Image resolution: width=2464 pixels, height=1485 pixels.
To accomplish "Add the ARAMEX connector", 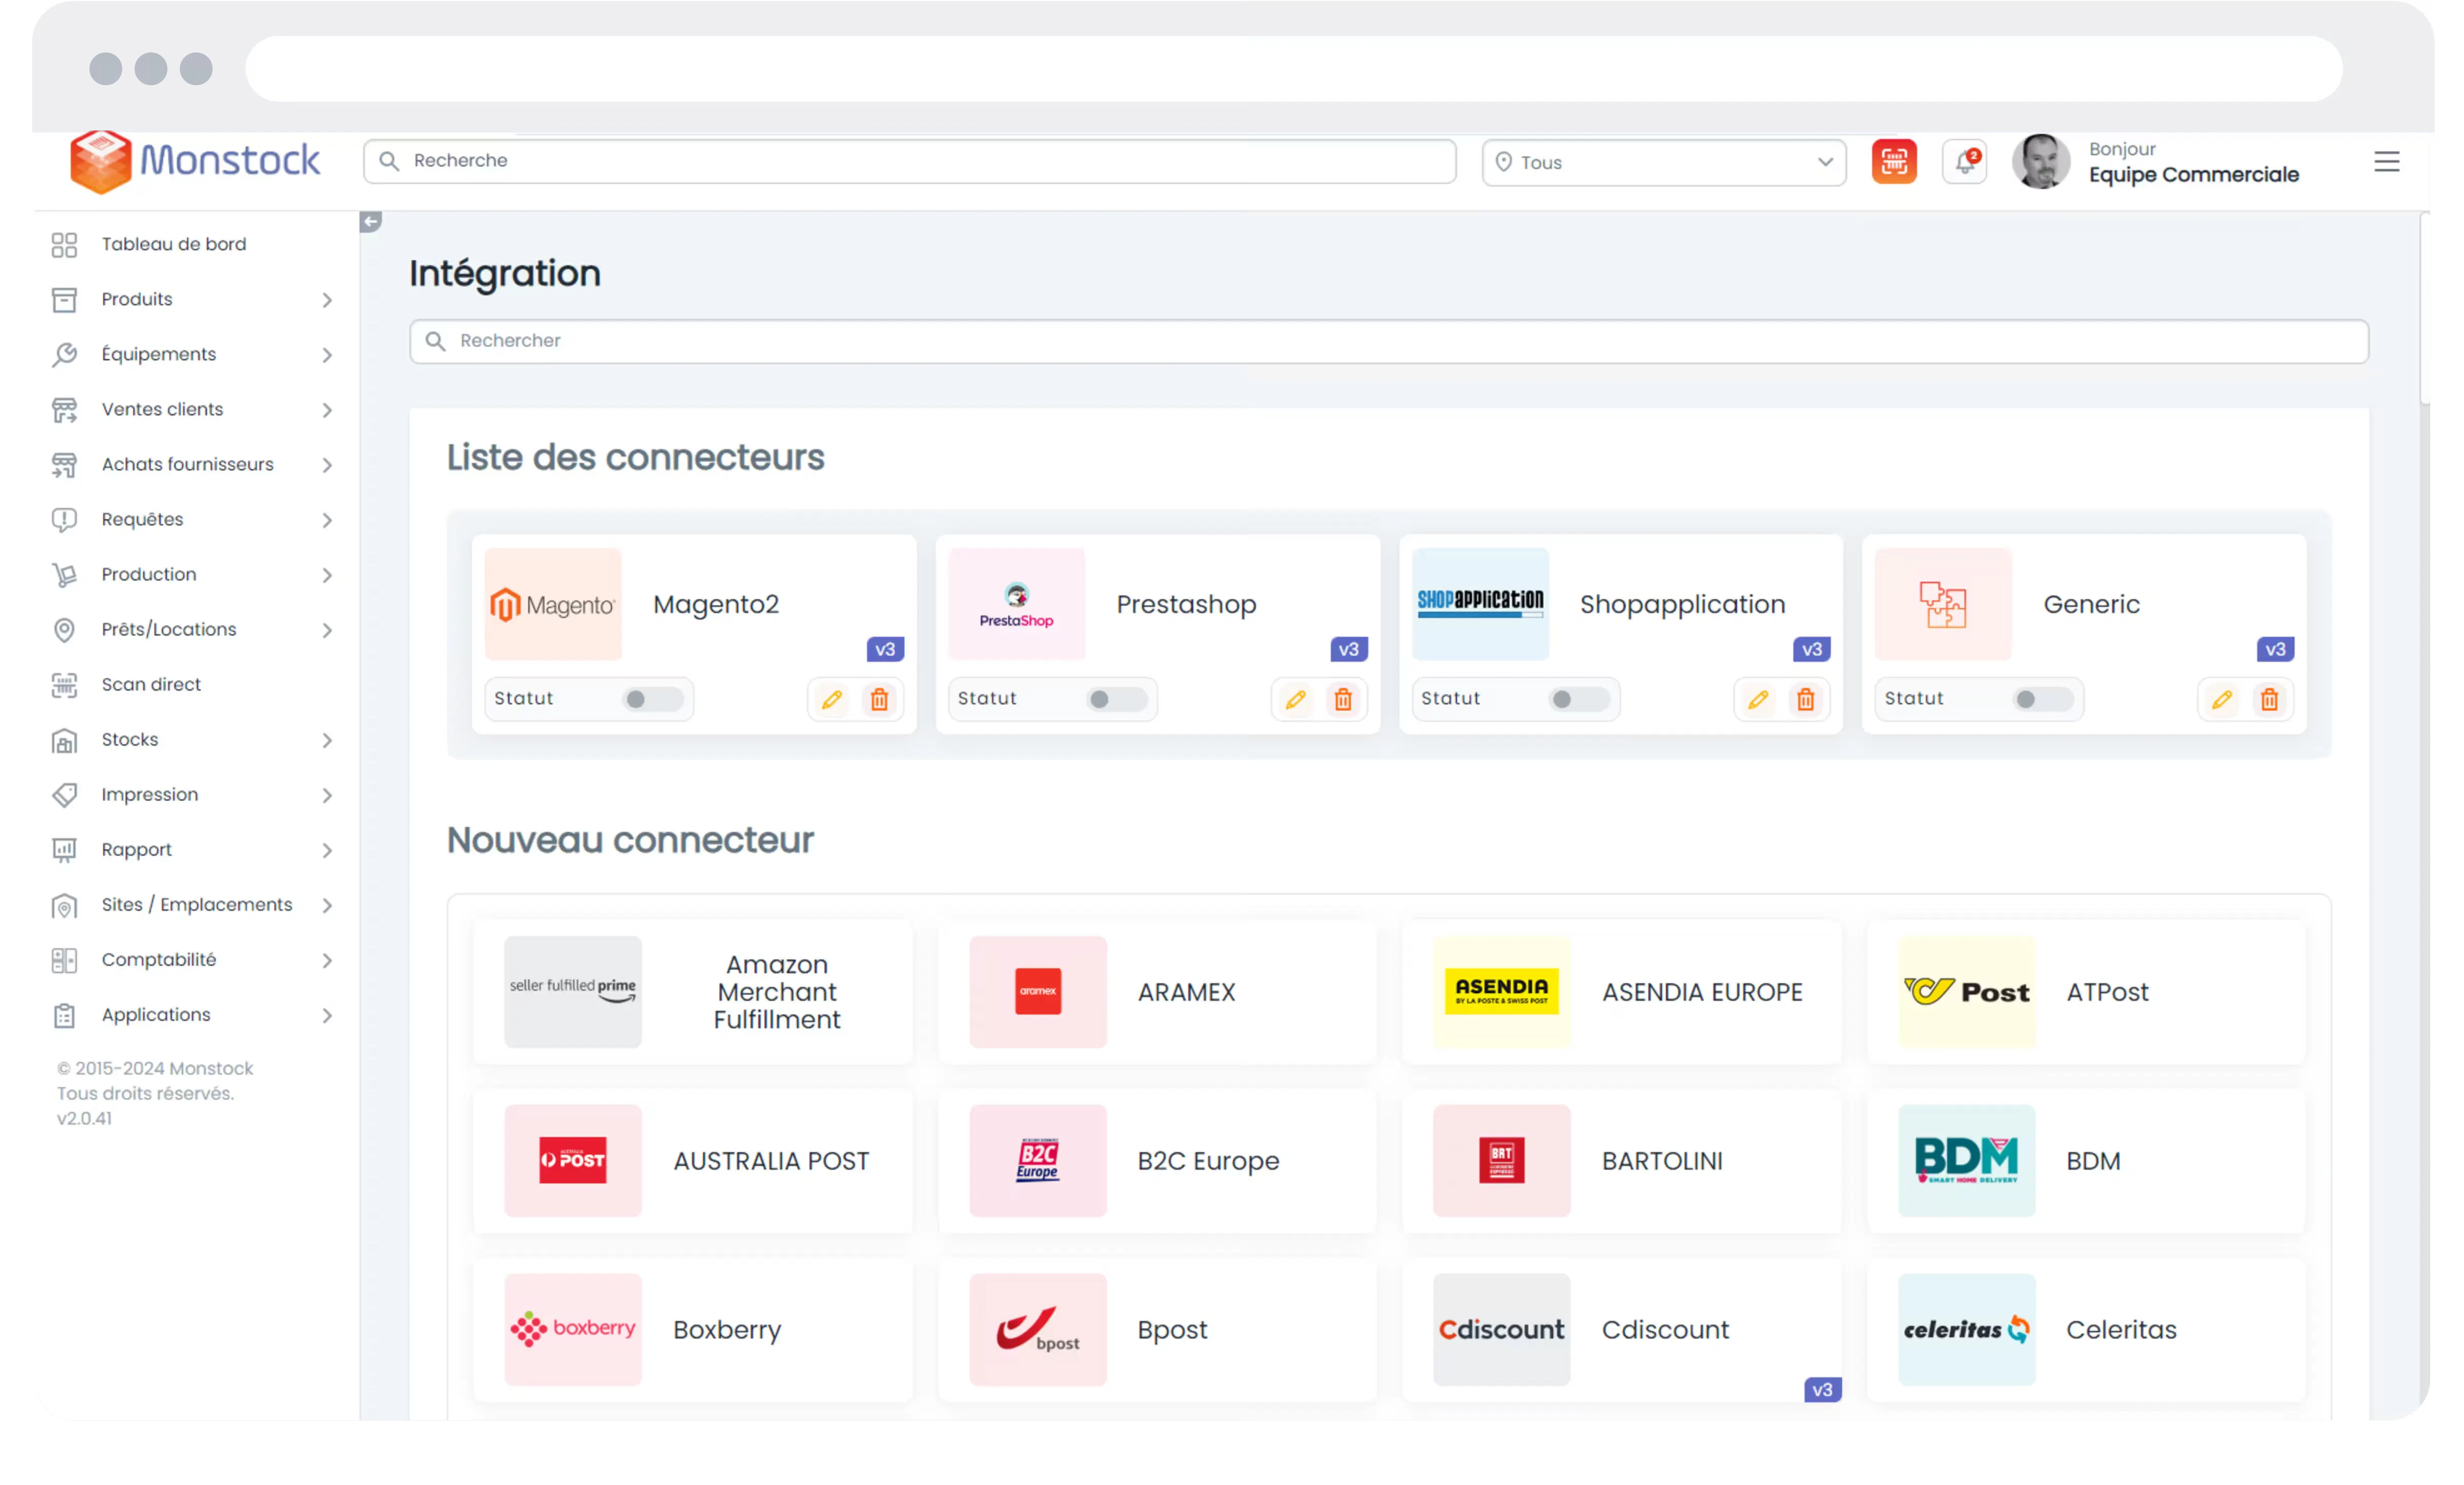I will click(x=1157, y=992).
